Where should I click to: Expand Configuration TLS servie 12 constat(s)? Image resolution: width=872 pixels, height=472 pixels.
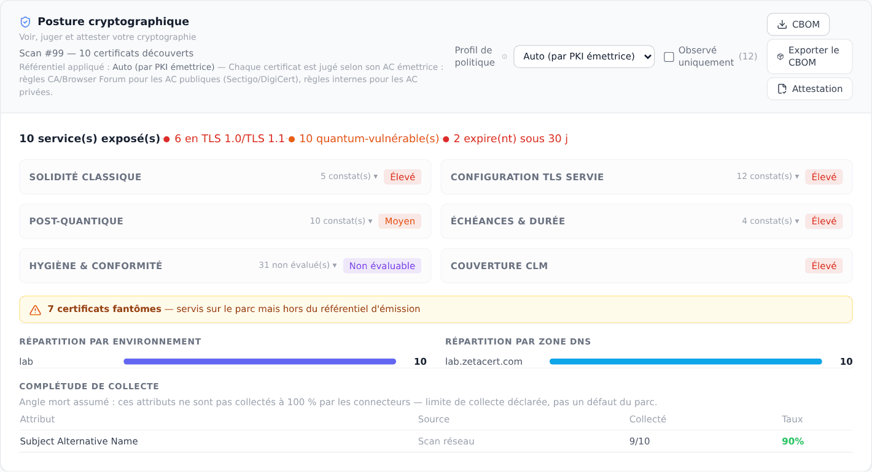pos(768,177)
